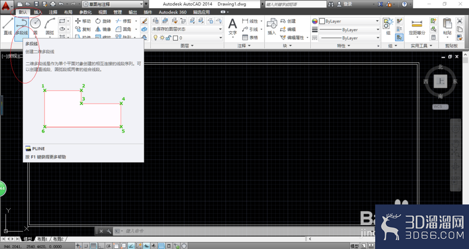Screen dimensions: 469x249
Task: Open the Help question mark icon
Action: 404,4
